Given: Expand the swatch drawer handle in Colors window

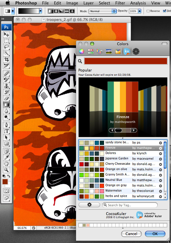Looking at the screenshot, I should pos(123,228).
